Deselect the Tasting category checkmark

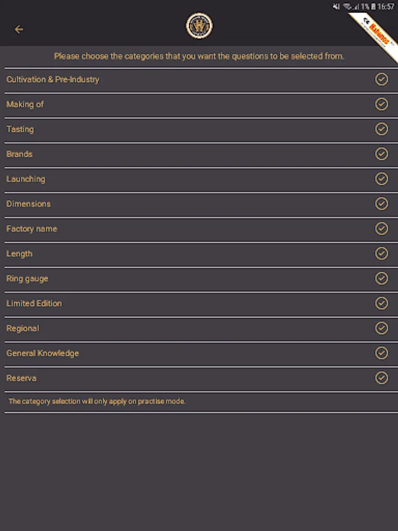(381, 129)
